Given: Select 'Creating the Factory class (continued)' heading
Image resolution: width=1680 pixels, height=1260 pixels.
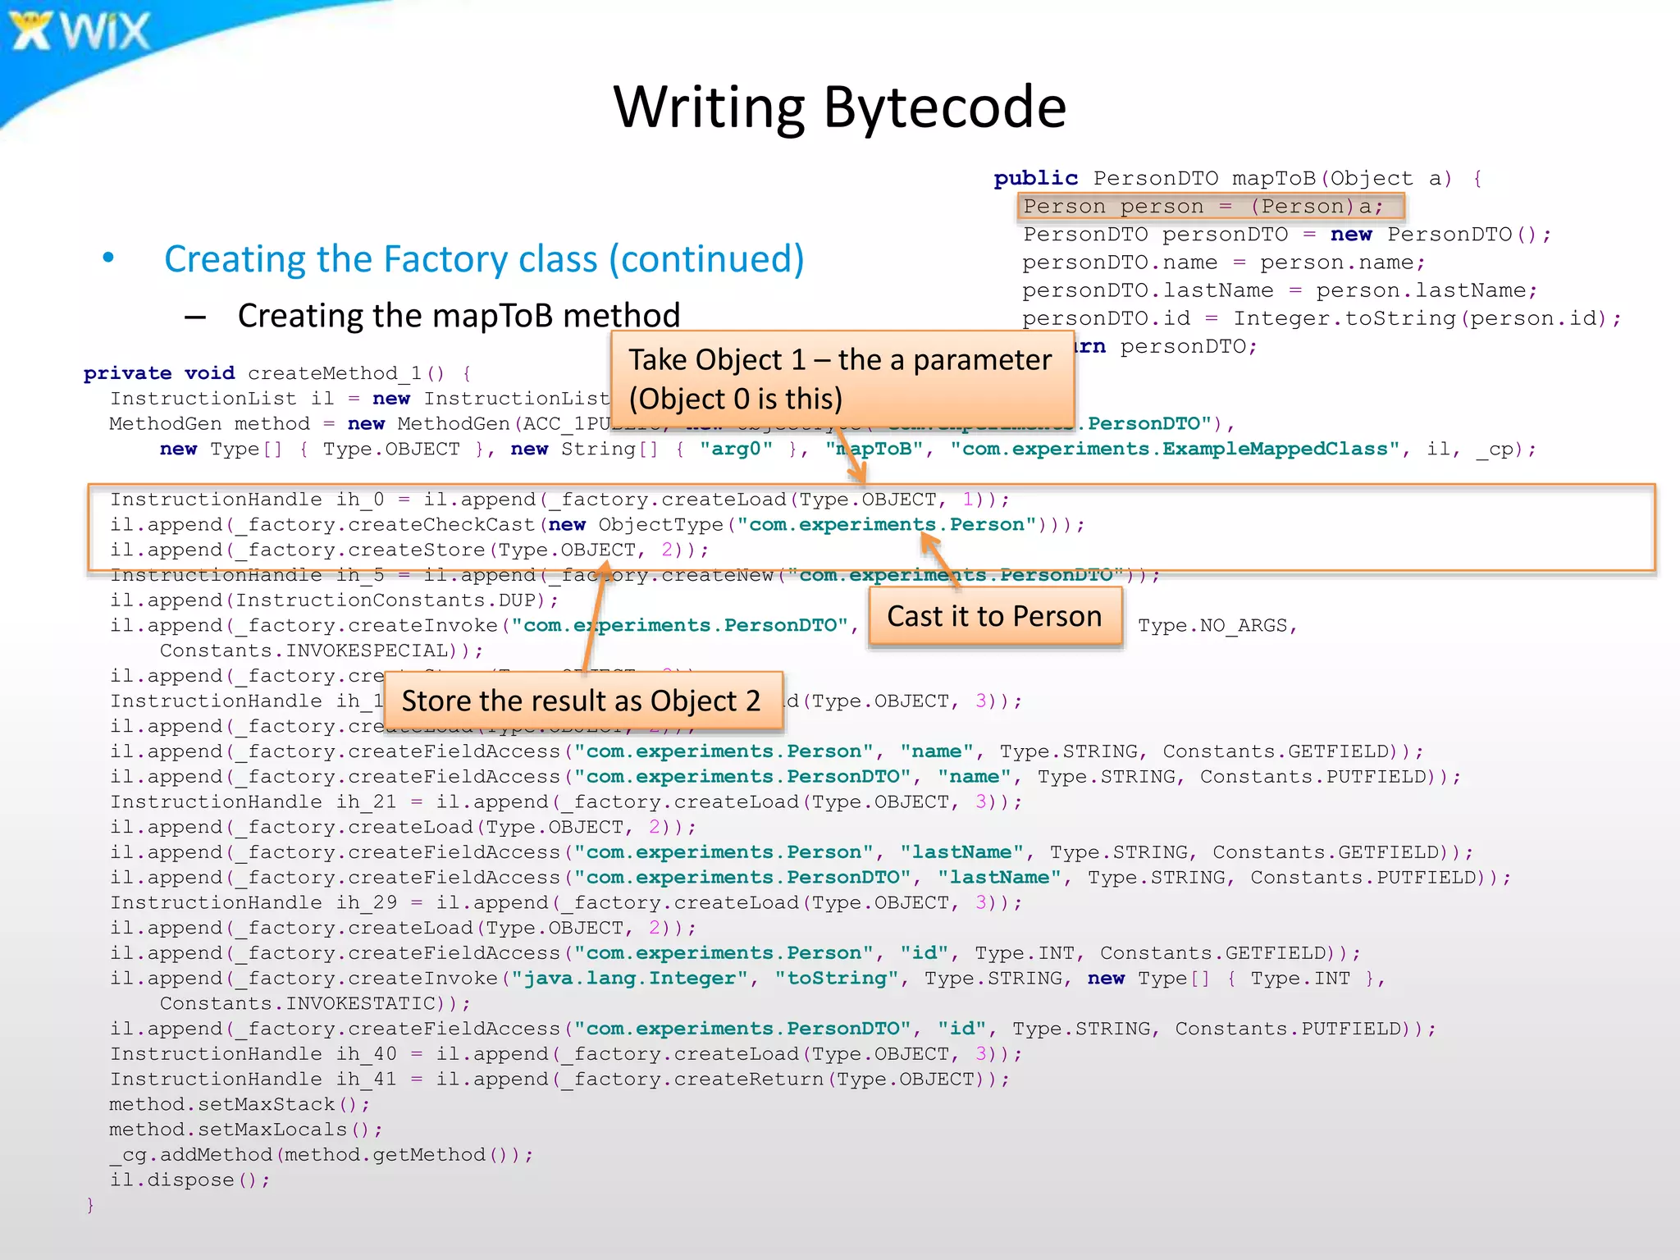Looking at the screenshot, I should 484,259.
